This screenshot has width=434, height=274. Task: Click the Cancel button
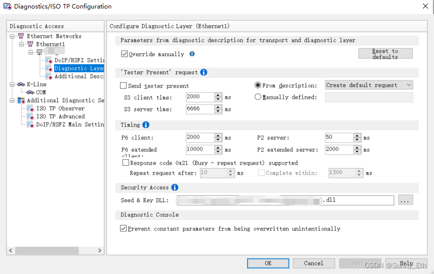[x=313, y=263]
